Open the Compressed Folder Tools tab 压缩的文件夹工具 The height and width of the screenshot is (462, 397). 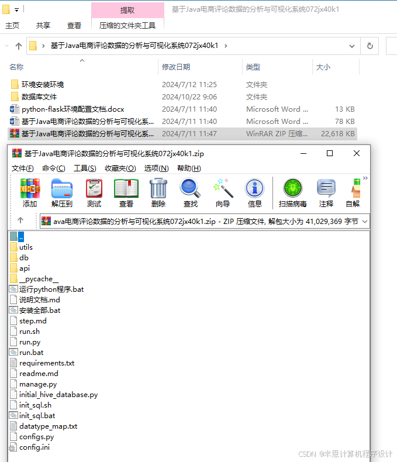pos(127,26)
